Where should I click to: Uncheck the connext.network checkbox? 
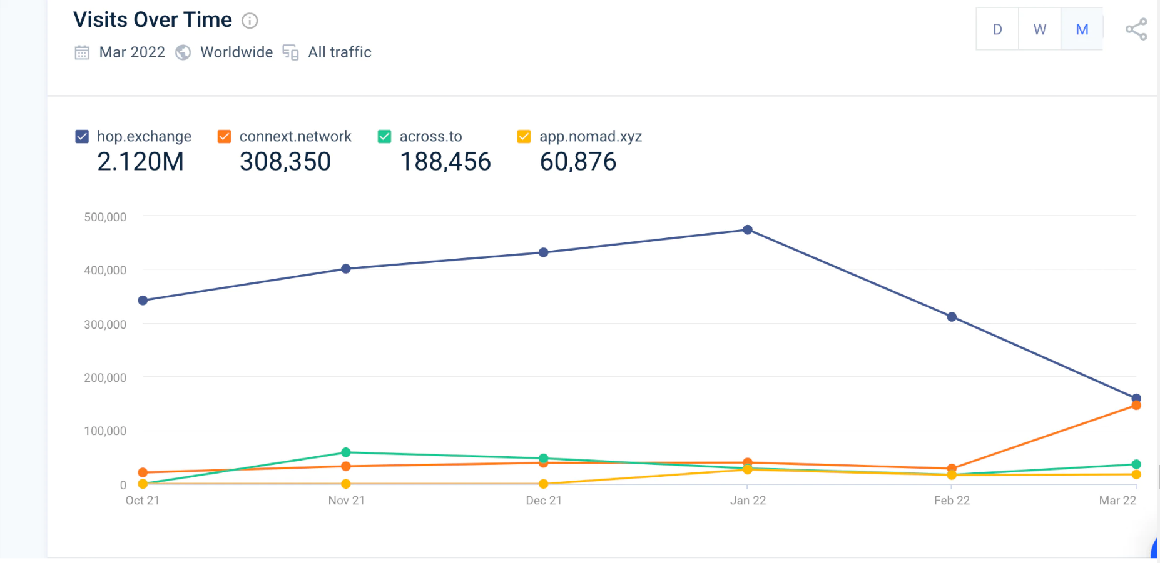[224, 136]
